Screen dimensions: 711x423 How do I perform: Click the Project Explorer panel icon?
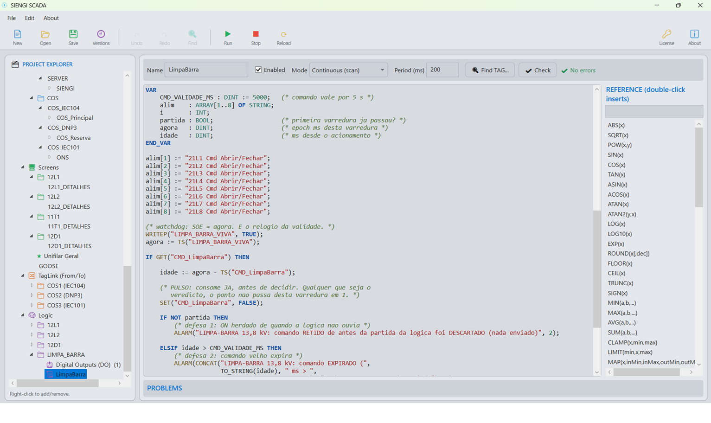tap(15, 64)
